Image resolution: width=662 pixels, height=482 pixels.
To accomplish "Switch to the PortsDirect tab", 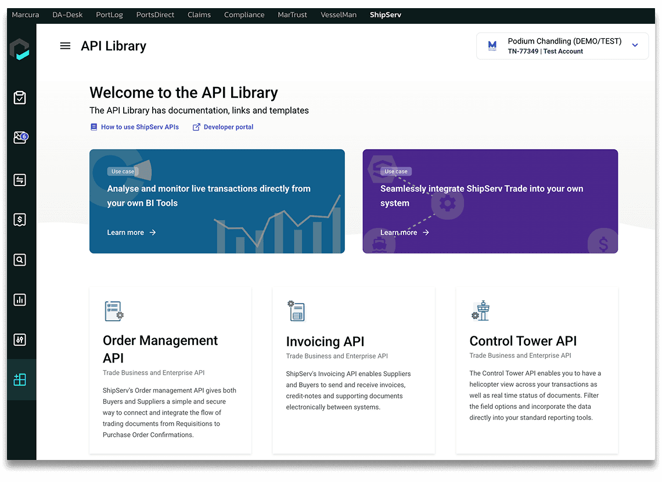I will tap(155, 15).
